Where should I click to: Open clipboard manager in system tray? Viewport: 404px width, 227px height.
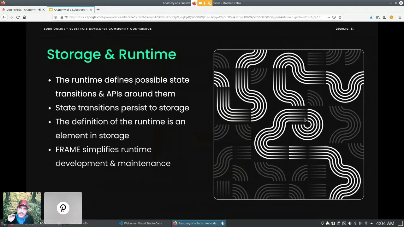coord(339,224)
